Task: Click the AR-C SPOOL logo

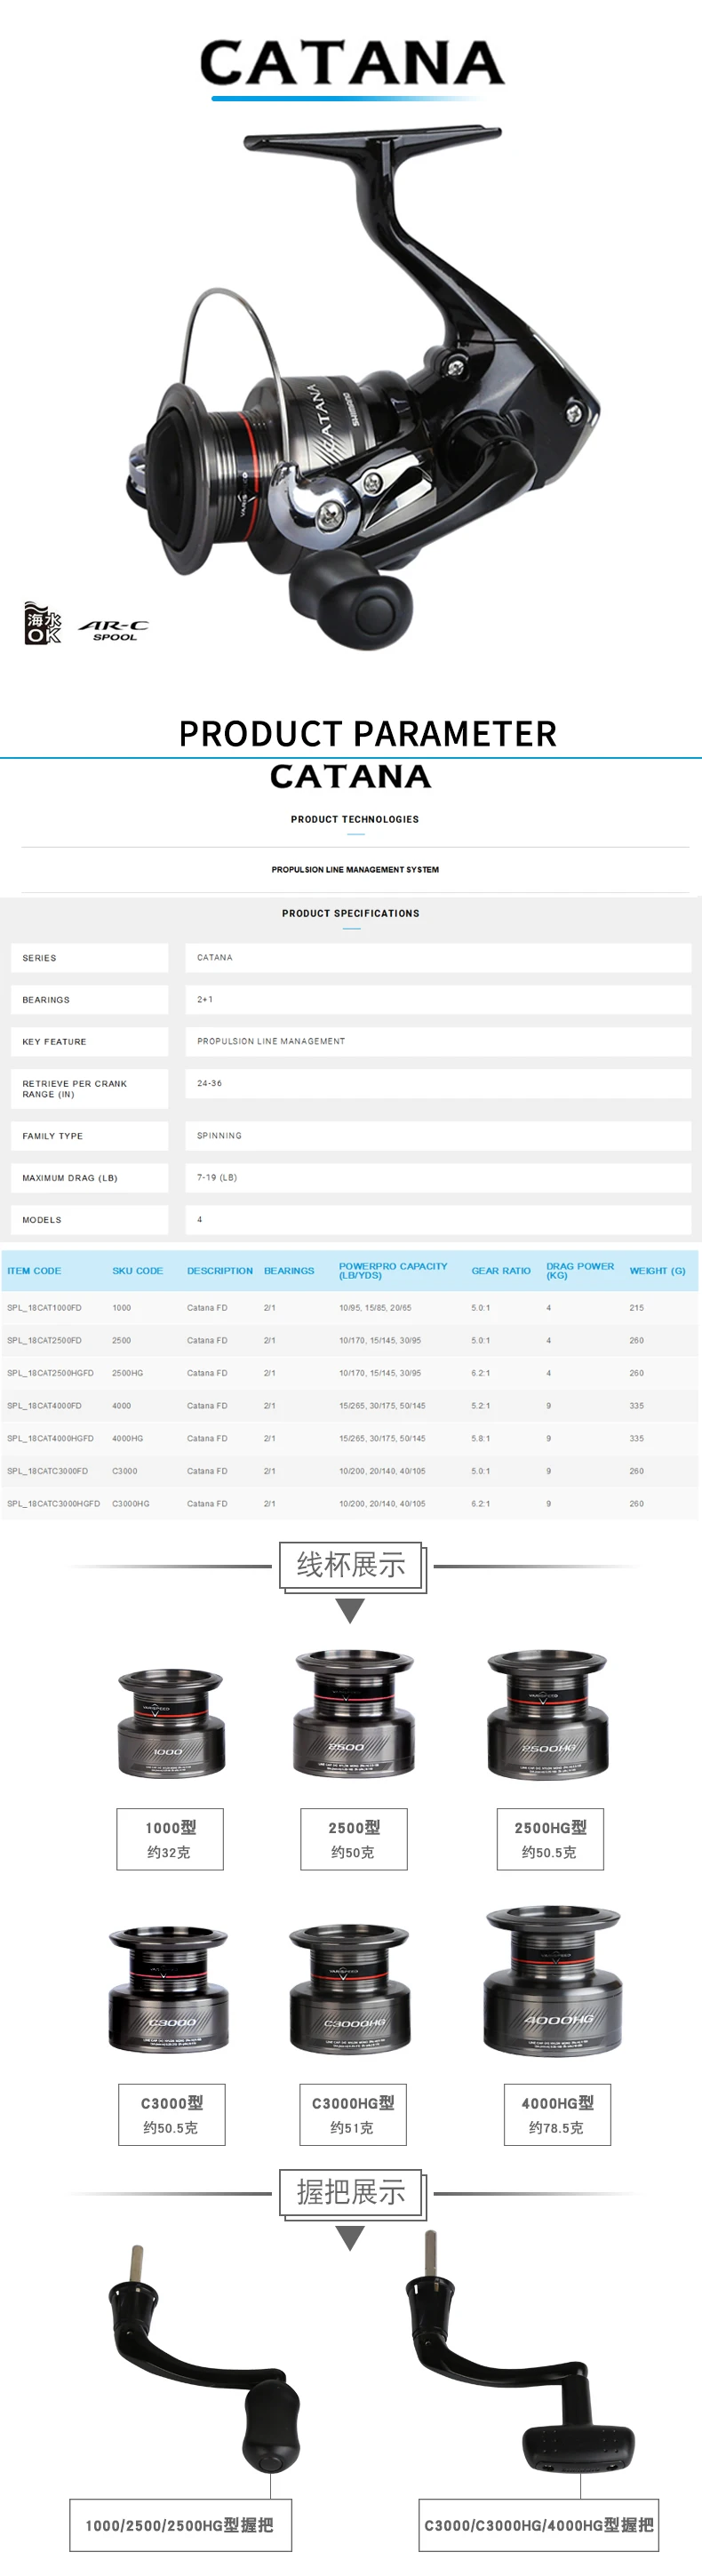Action: click(113, 630)
